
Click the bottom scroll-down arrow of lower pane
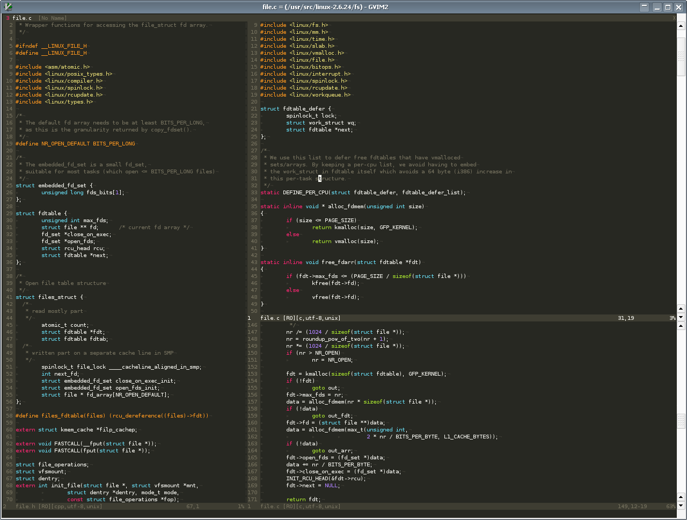point(681,506)
